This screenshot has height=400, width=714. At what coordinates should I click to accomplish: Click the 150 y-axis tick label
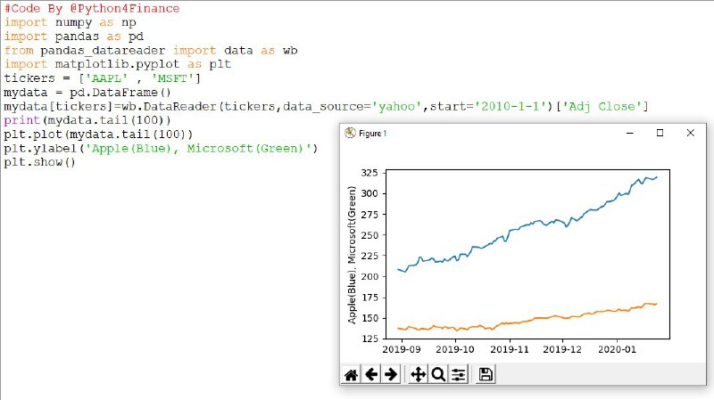pos(369,318)
